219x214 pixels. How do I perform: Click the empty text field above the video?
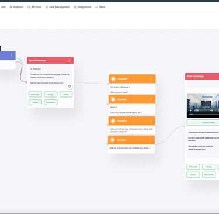tap(203, 85)
